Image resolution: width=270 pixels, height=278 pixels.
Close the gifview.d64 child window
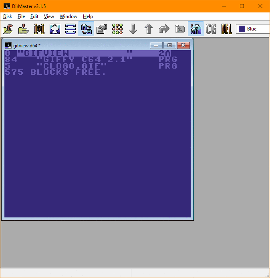pos(183,45)
